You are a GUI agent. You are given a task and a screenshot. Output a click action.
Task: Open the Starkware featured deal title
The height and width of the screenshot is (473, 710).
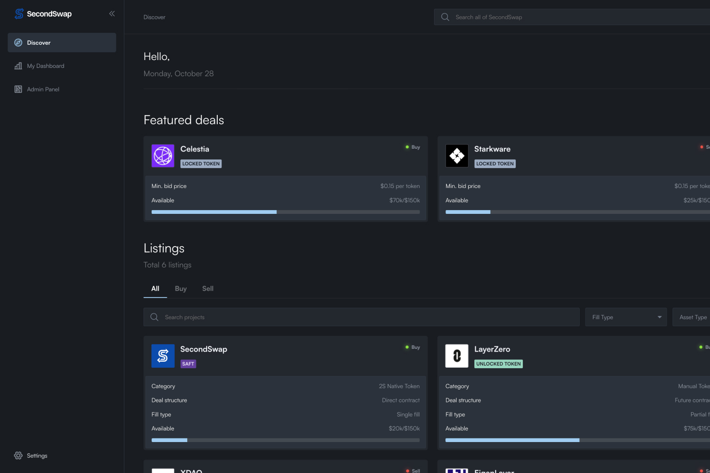coord(492,149)
